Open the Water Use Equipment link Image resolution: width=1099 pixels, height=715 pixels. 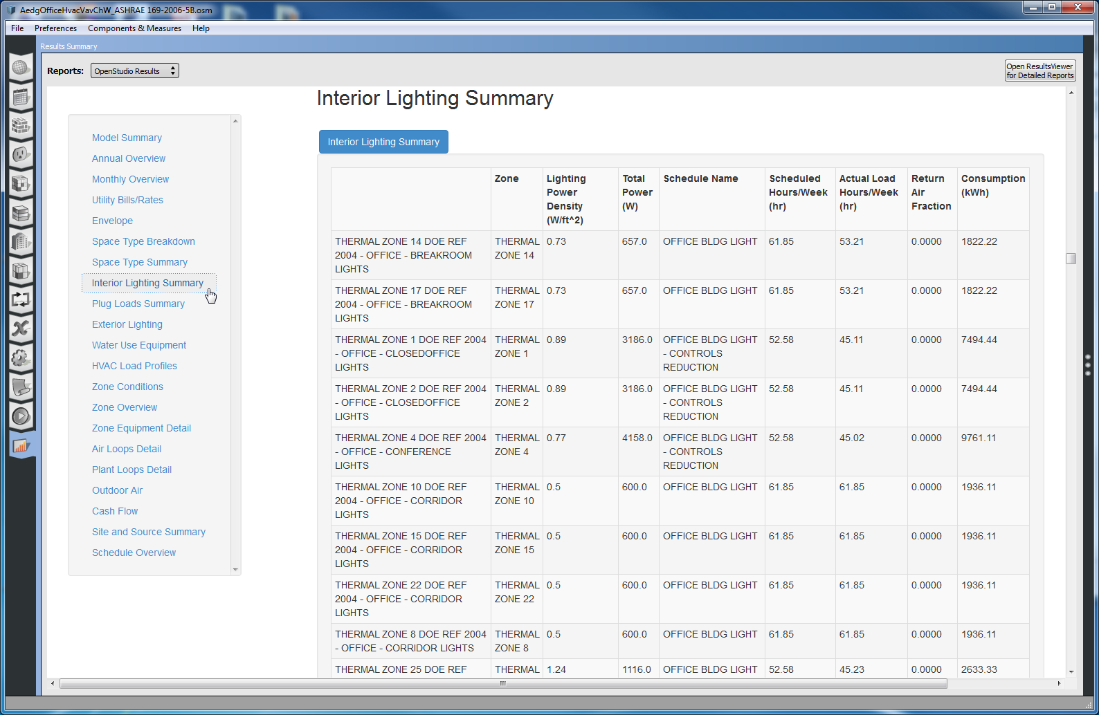tap(139, 345)
